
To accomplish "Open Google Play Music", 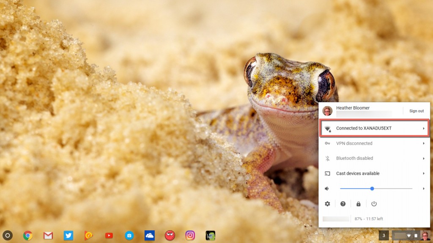I will click(x=88, y=236).
